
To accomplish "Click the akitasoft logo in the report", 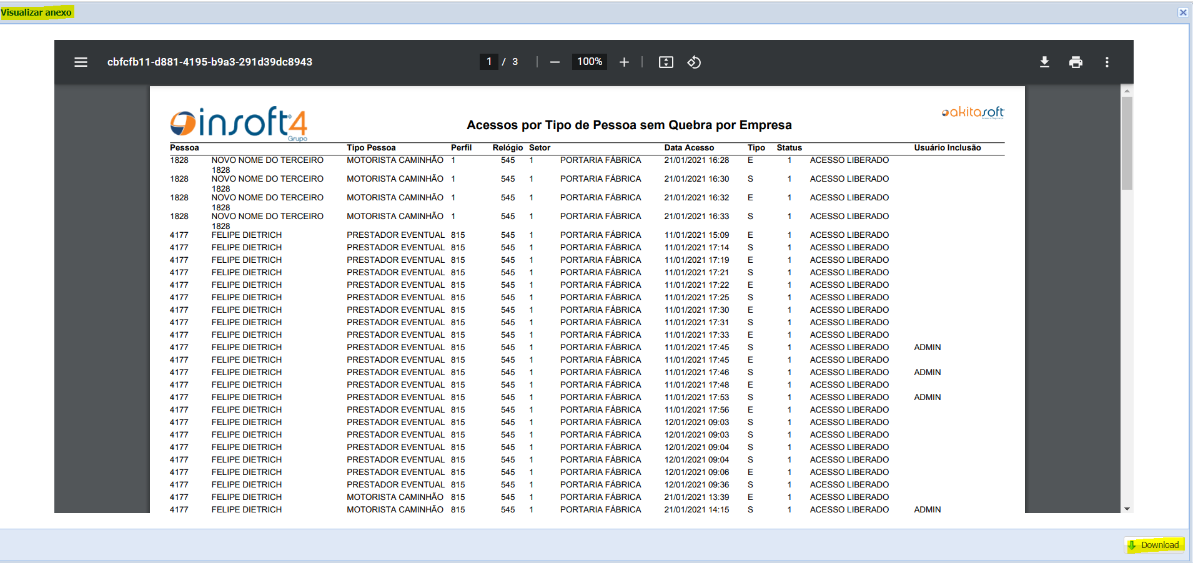I will click(973, 112).
